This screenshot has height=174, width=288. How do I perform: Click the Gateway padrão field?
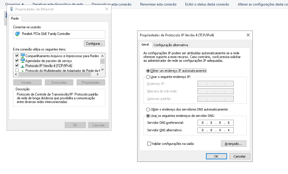click(x=215, y=99)
